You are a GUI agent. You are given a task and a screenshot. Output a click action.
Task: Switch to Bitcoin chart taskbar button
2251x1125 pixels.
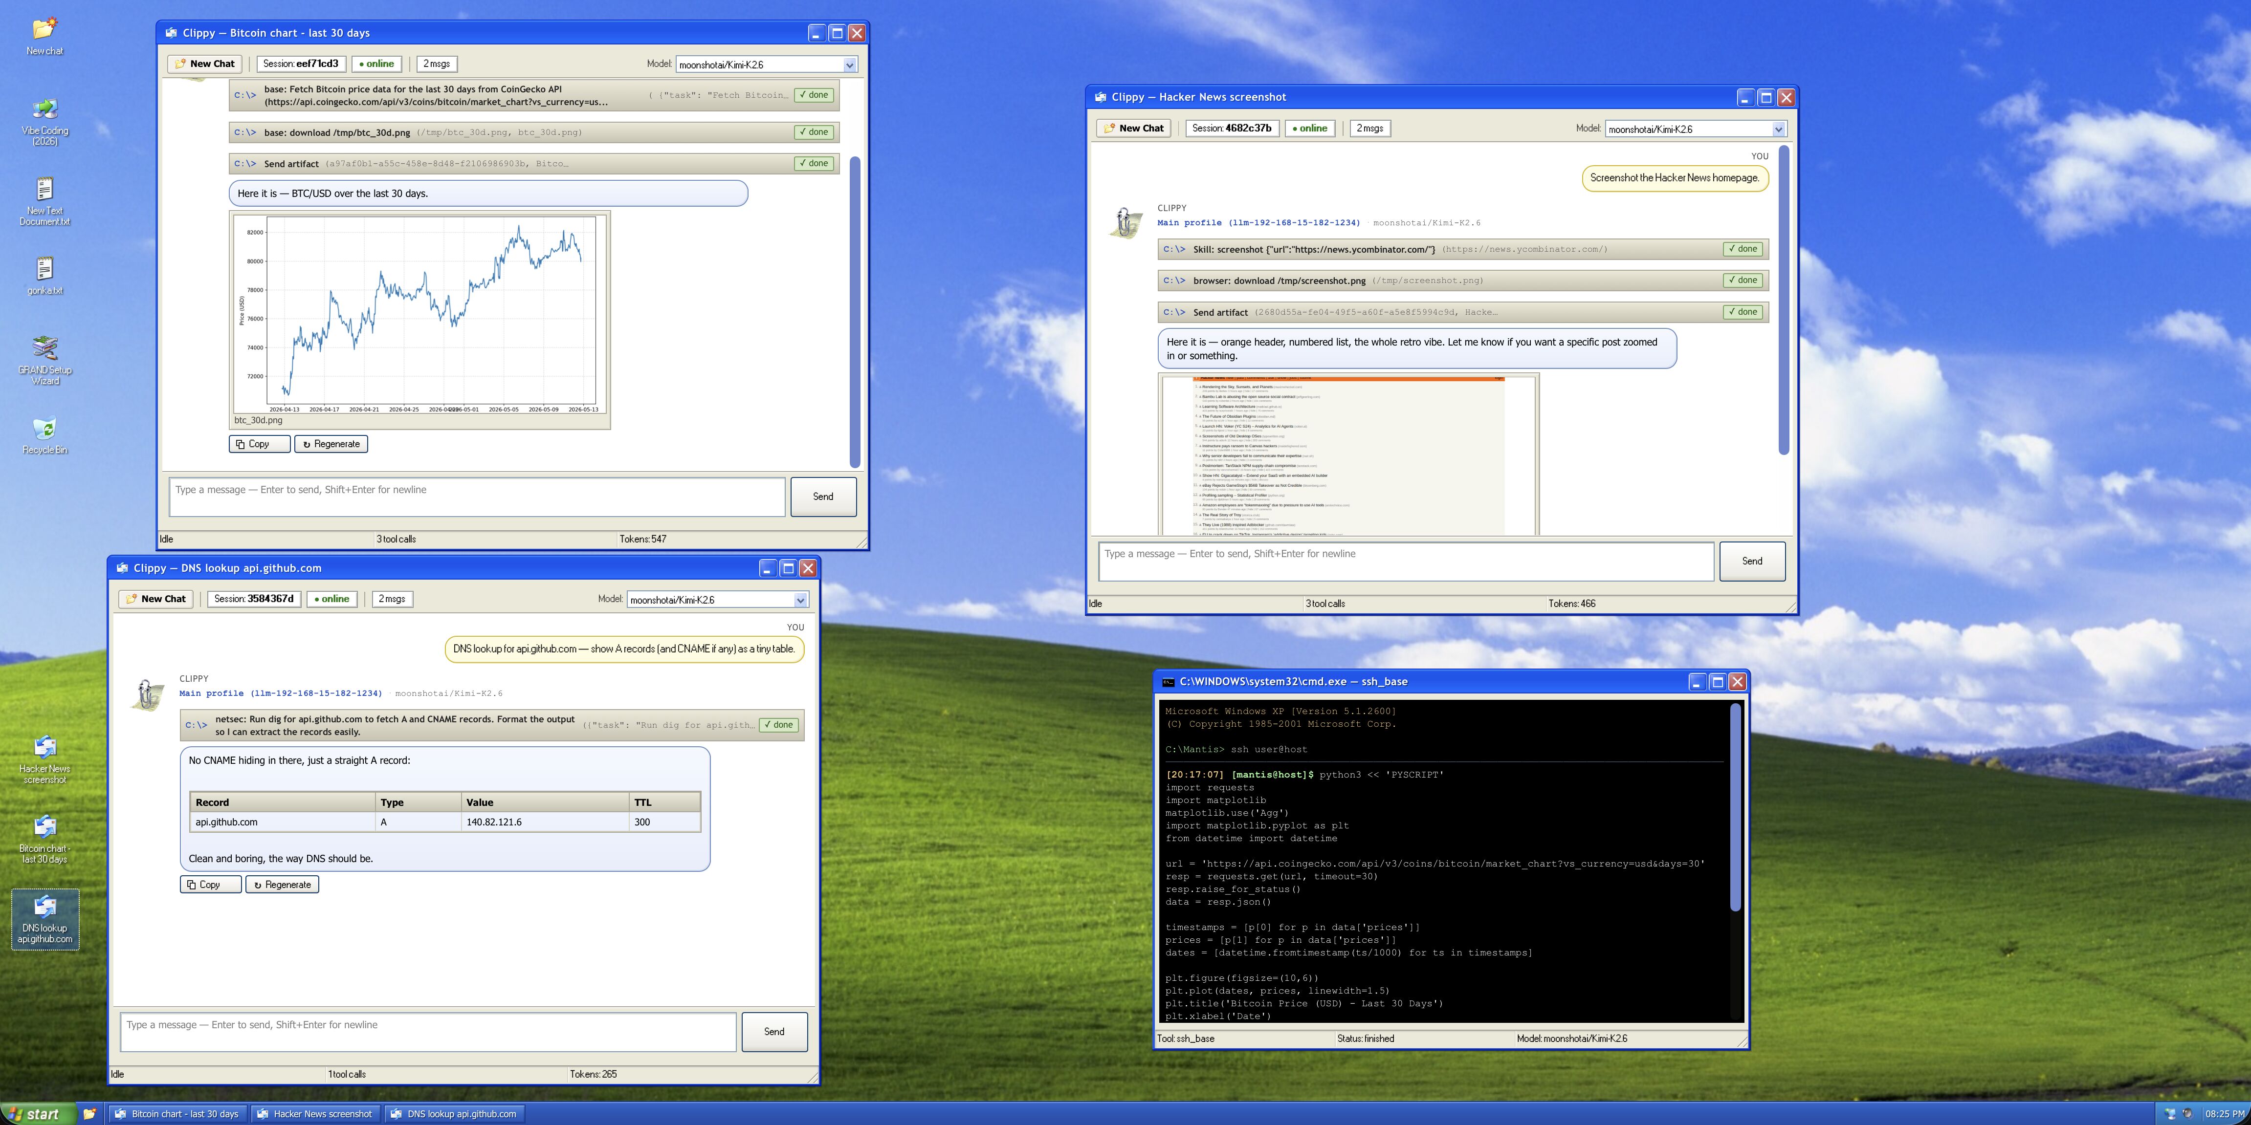[177, 1114]
